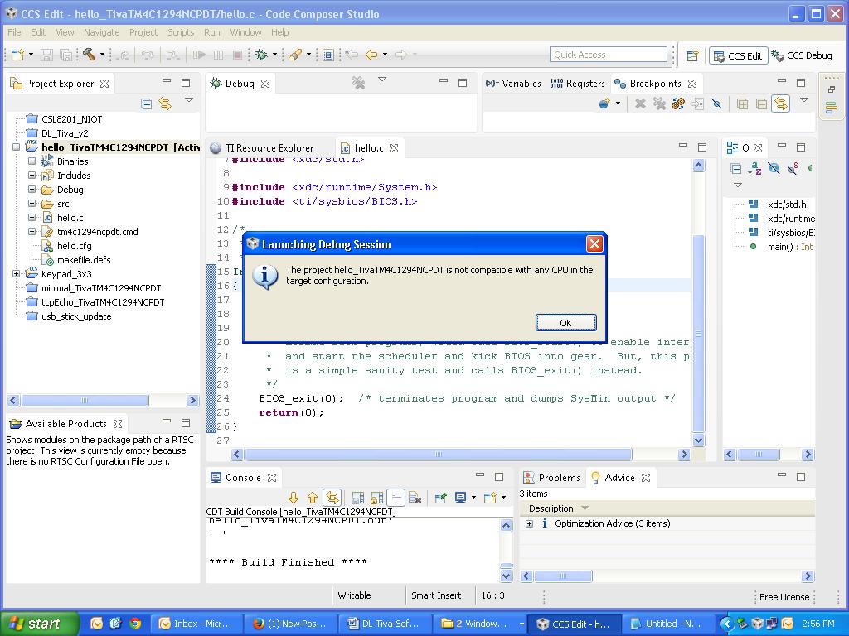This screenshot has width=849, height=636.
Task: Click Sort alphabetically icon in Outline
Action: click(754, 168)
